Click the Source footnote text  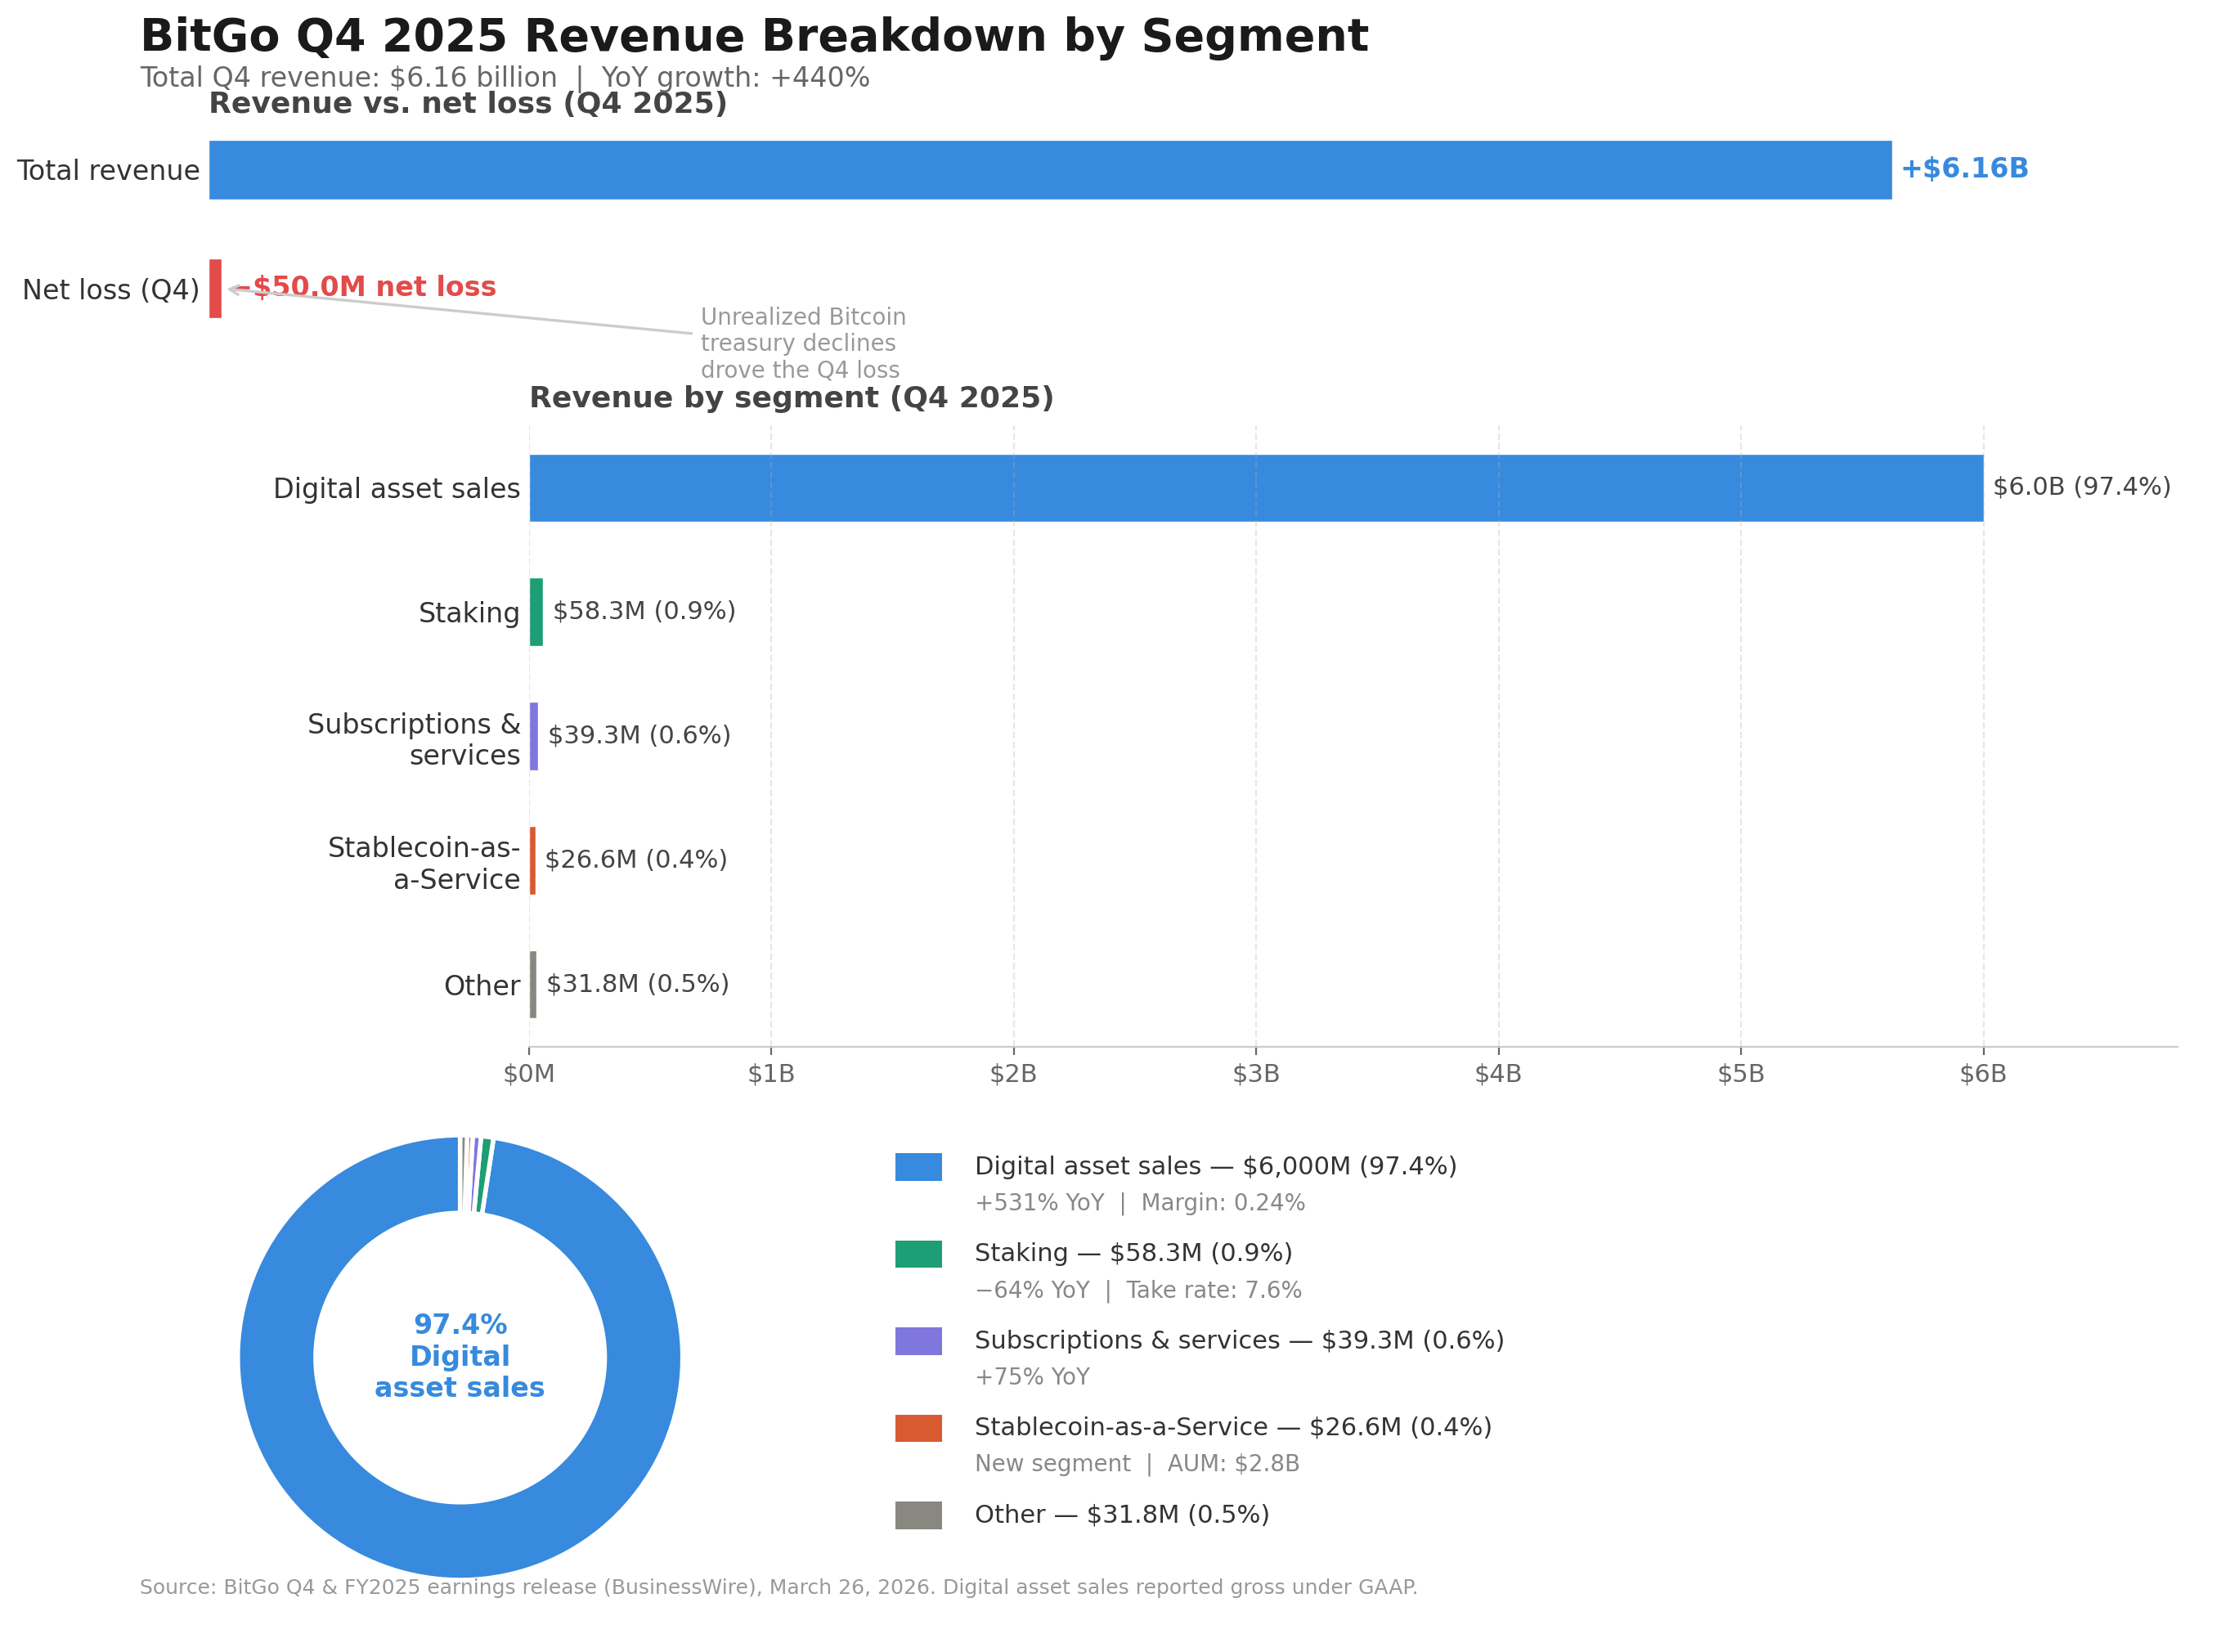(778, 1587)
